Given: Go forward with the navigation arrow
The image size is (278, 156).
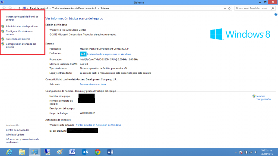Looking at the screenshot, I should 10,8.
